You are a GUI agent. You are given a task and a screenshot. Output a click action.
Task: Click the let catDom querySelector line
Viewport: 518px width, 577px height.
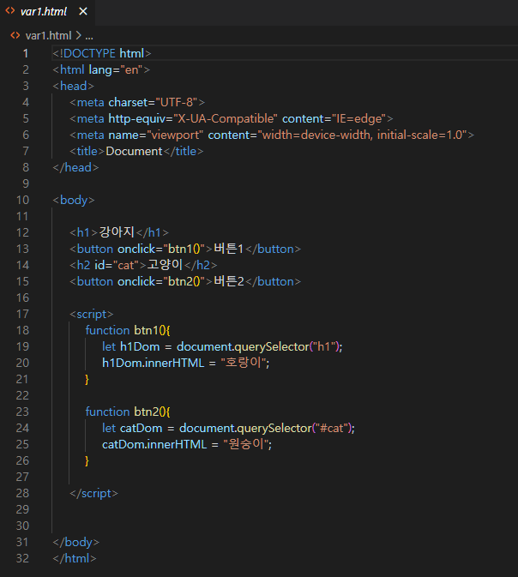click(228, 428)
